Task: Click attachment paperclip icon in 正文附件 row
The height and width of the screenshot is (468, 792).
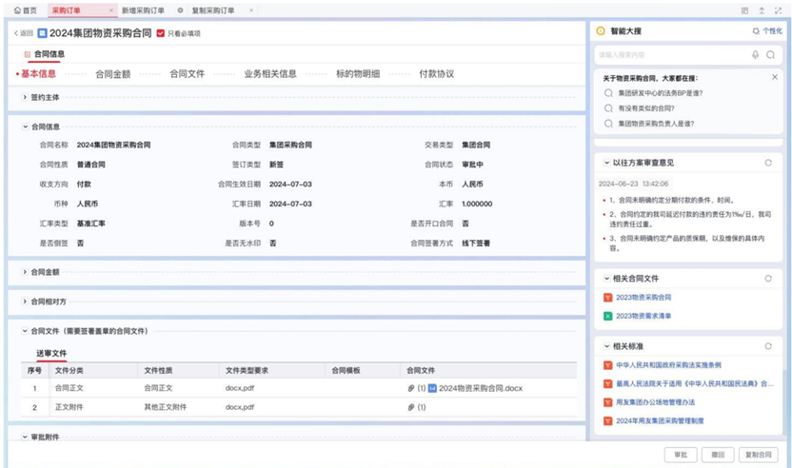Action: pyautogui.click(x=411, y=407)
